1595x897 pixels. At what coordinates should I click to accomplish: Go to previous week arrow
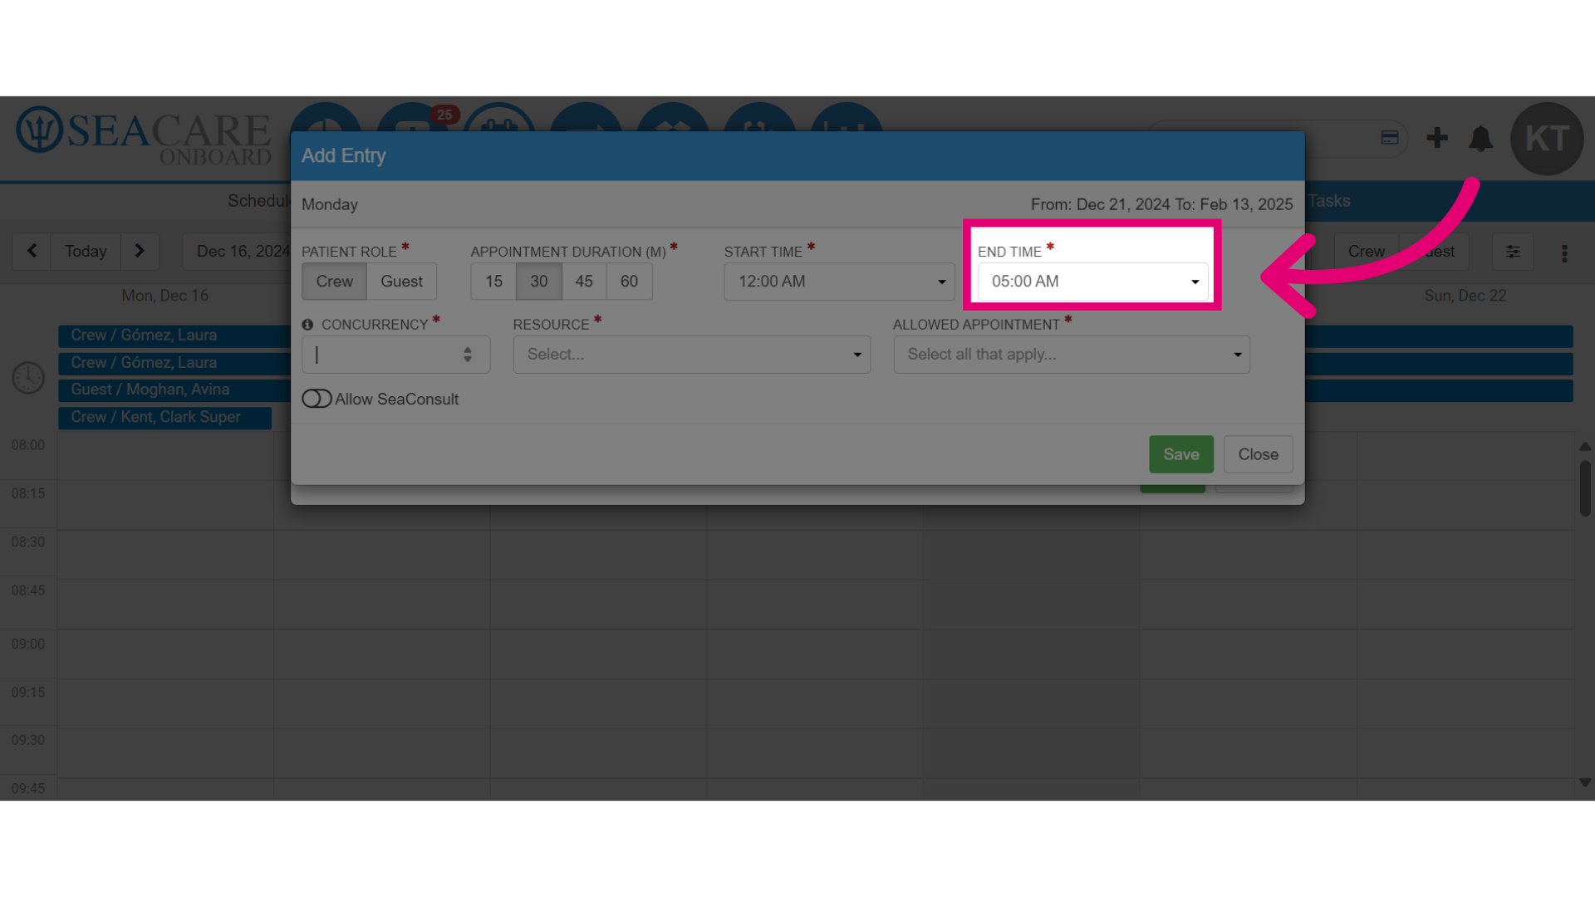32,251
